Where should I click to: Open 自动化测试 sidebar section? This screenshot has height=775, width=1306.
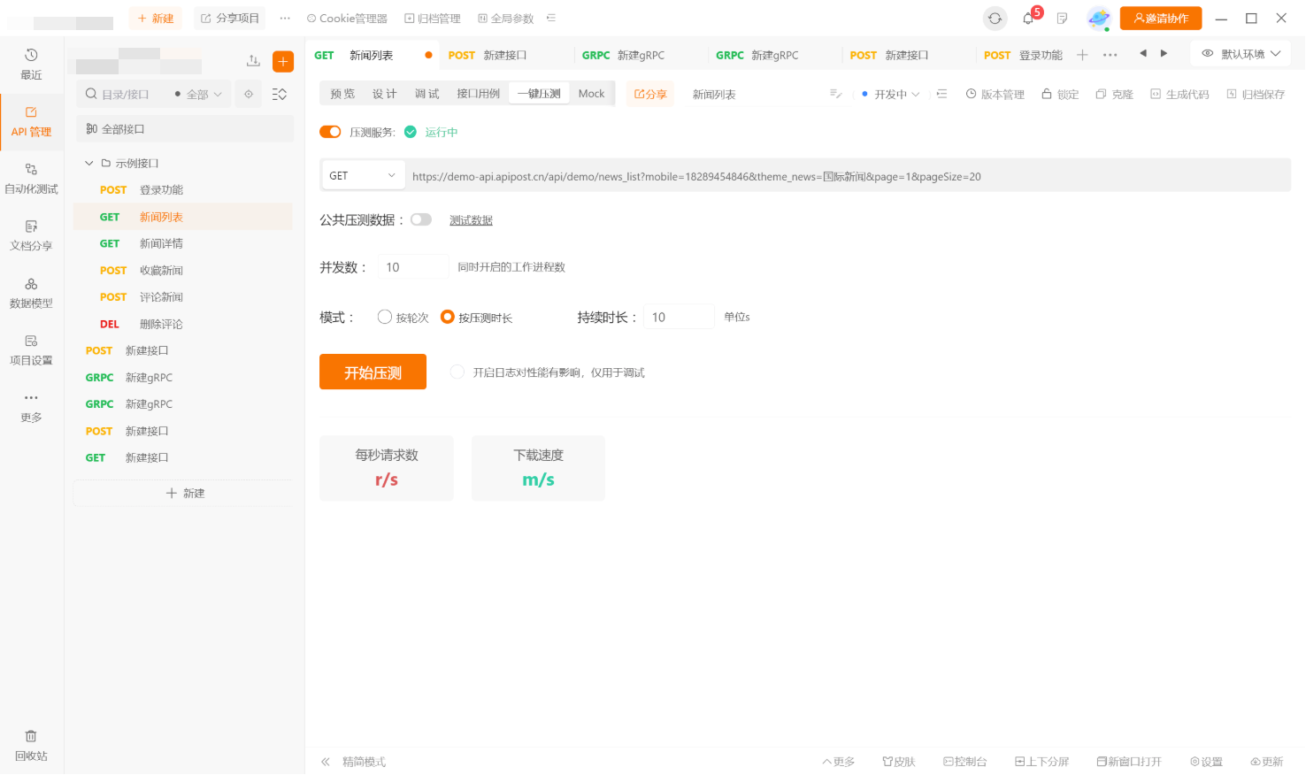pos(31,179)
